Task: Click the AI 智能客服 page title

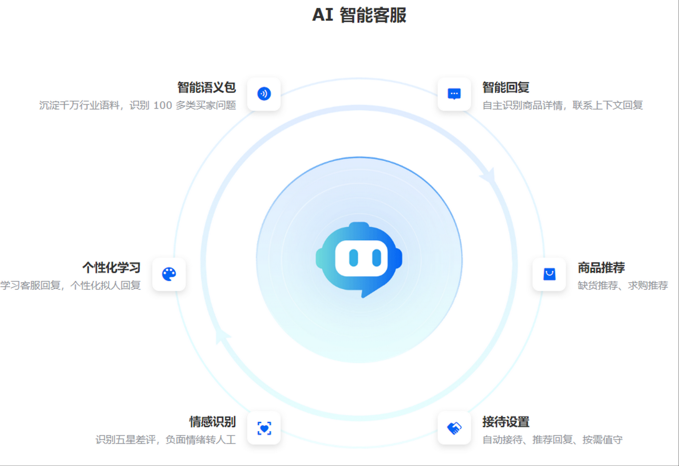Action: [x=359, y=15]
